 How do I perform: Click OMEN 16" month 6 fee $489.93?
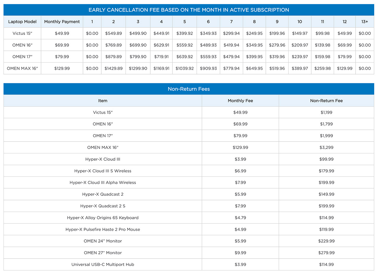click(208, 45)
